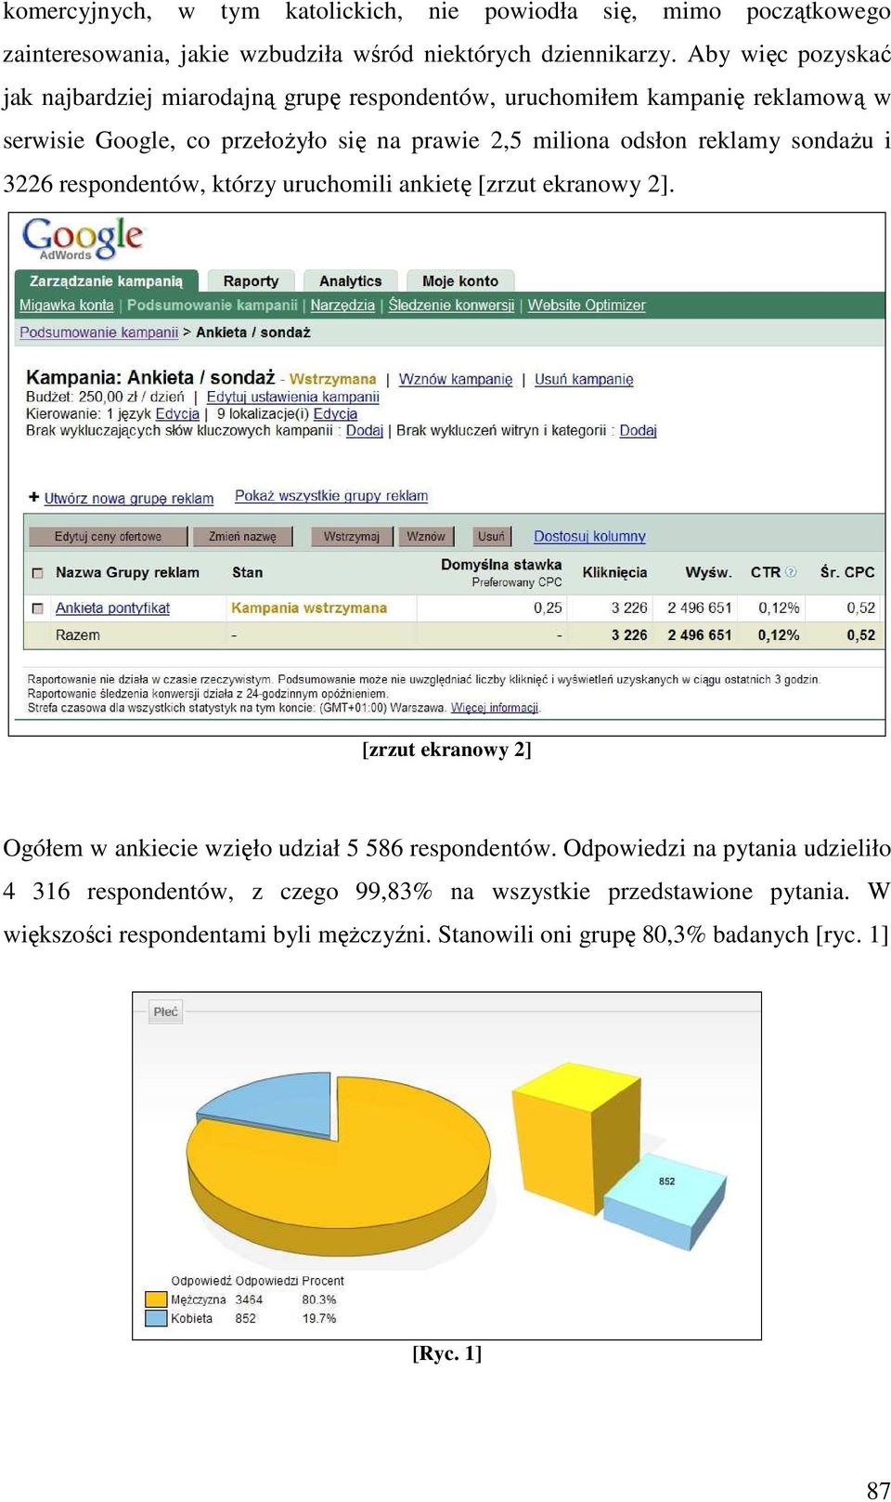
Task: Click the Edytuj ceny ofertowe button
Action: click(x=108, y=536)
